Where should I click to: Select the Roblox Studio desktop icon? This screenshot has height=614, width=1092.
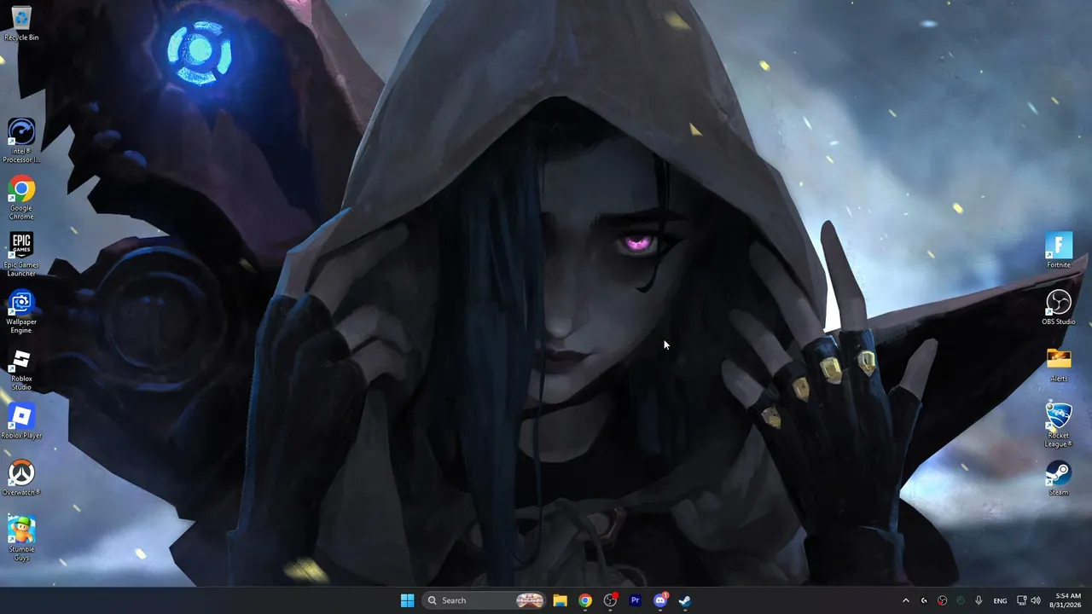21,368
